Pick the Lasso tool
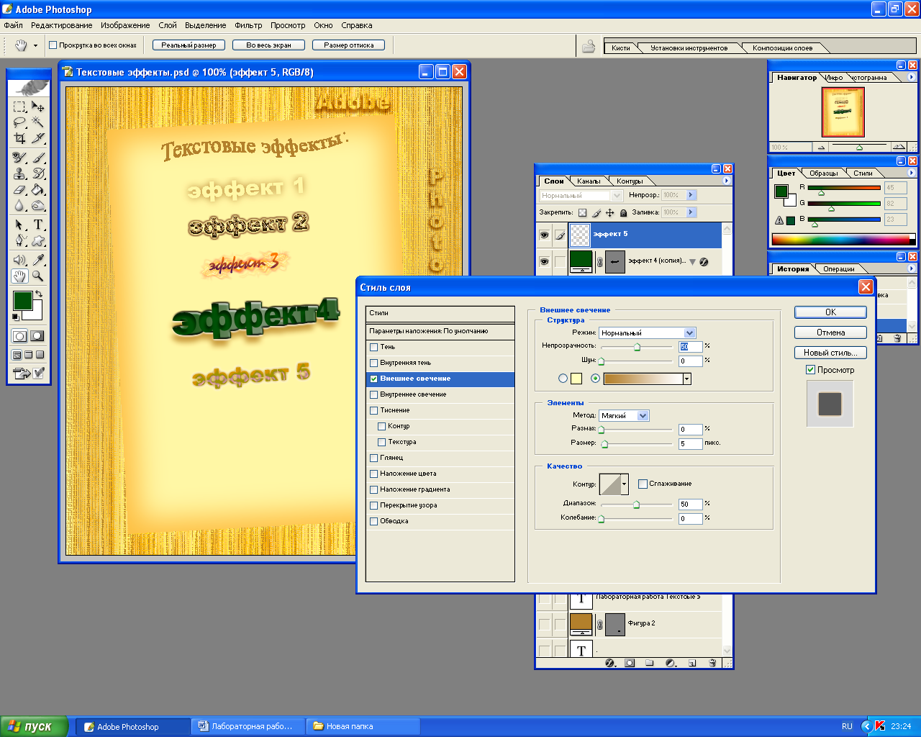The image size is (921, 737). [19, 122]
